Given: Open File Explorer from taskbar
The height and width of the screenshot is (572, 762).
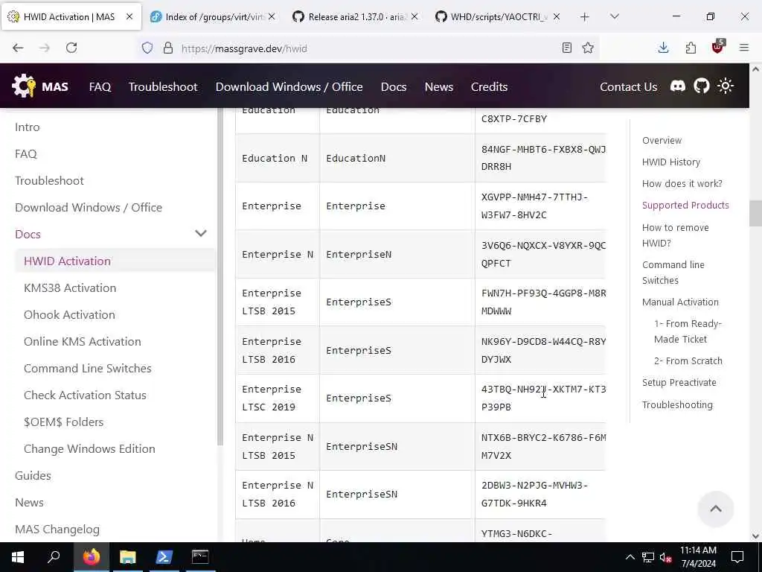Looking at the screenshot, I should [128, 557].
